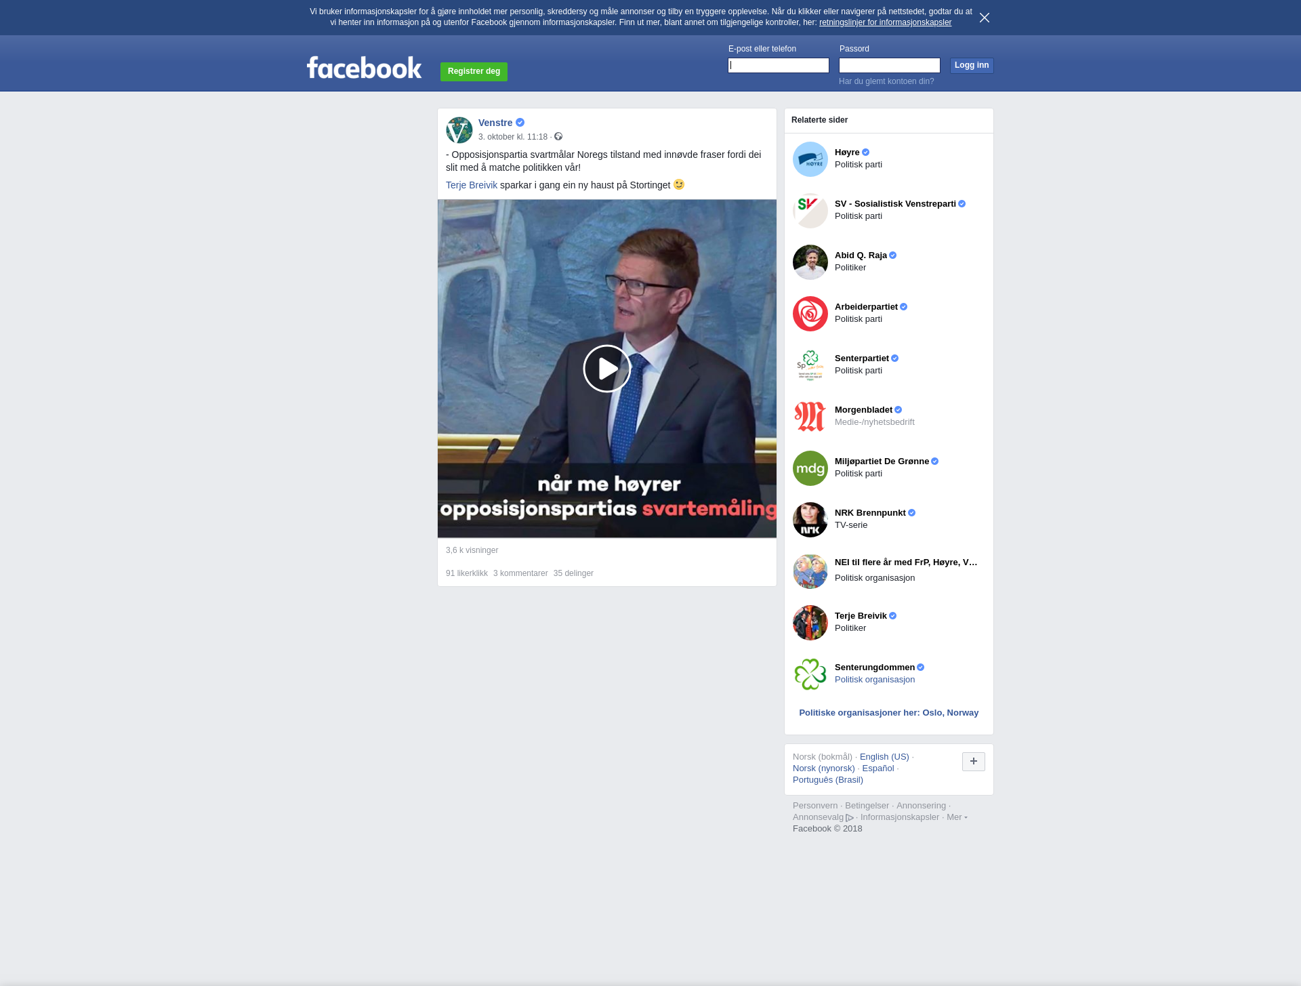
Task: Open NEI til flere år page icon
Action: pos(810,571)
